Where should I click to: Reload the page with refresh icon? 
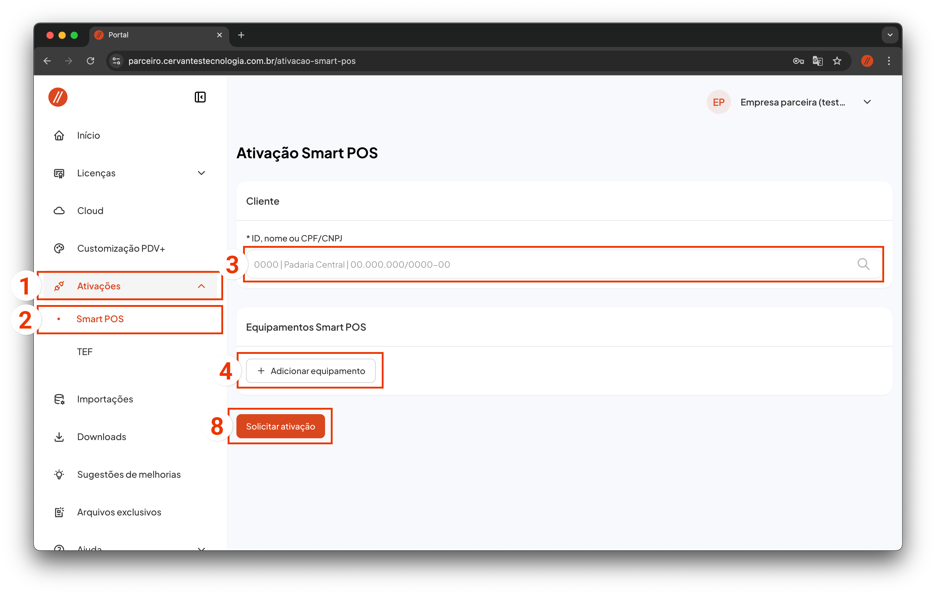(90, 61)
